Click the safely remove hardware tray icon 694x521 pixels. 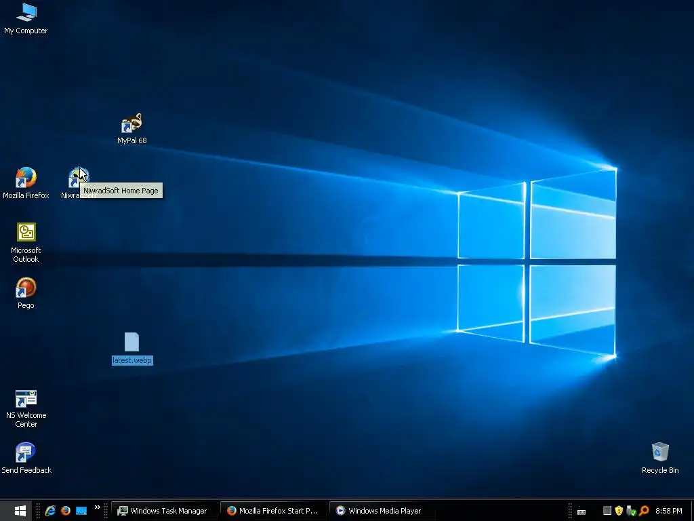[631, 511]
